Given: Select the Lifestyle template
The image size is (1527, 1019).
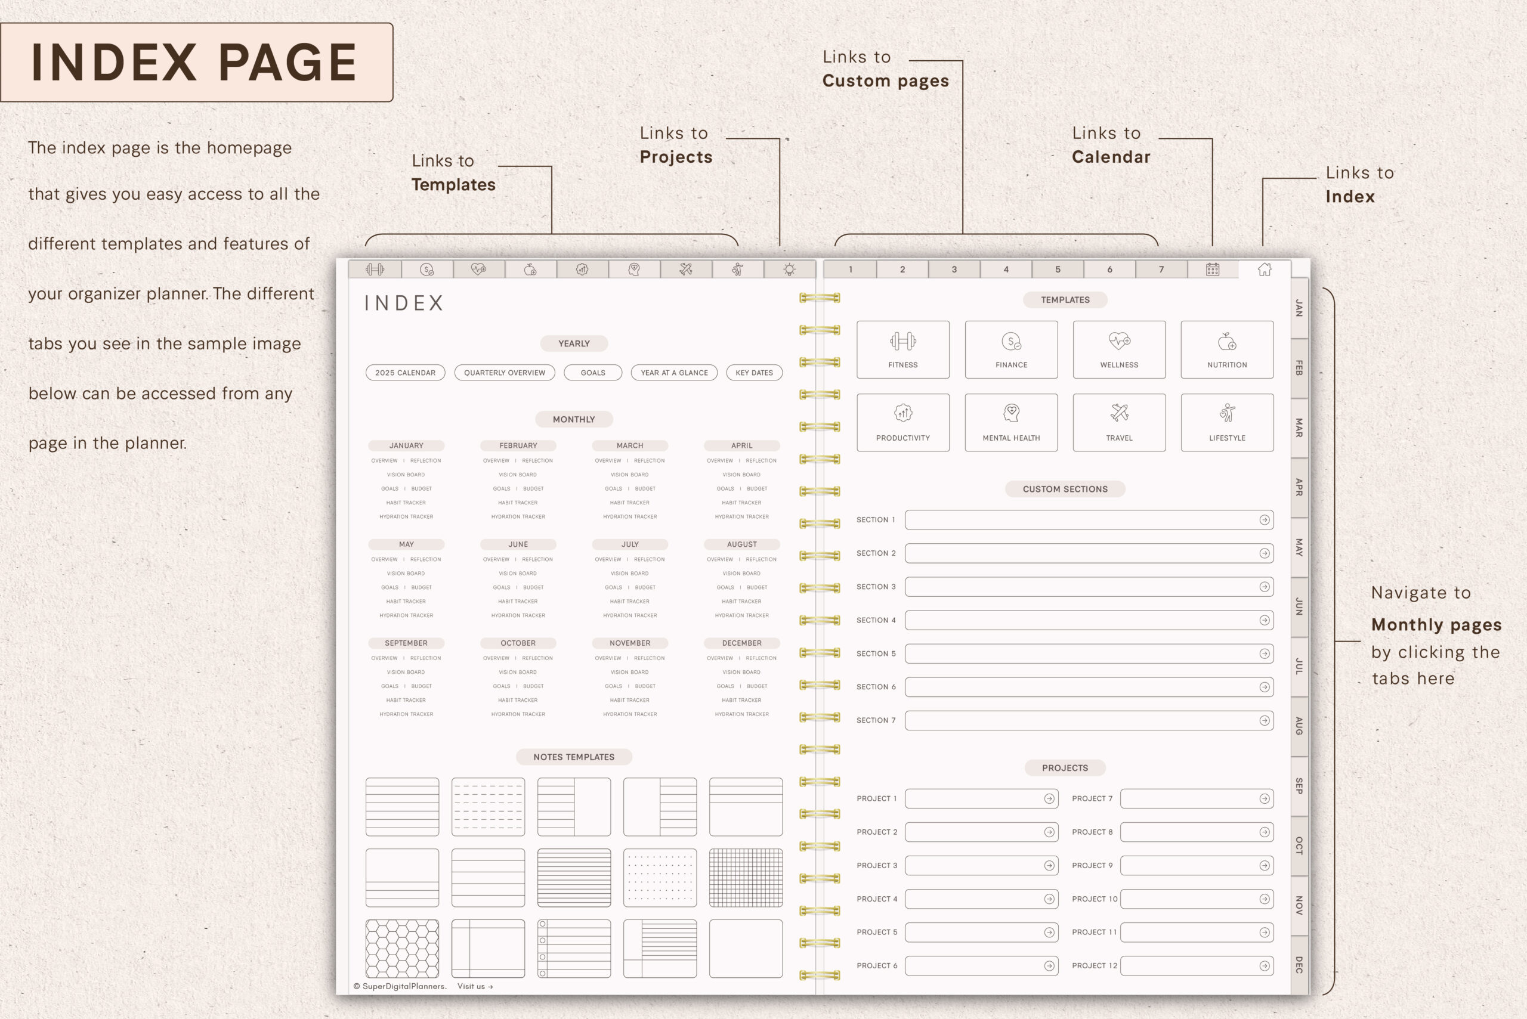Looking at the screenshot, I should (1227, 422).
